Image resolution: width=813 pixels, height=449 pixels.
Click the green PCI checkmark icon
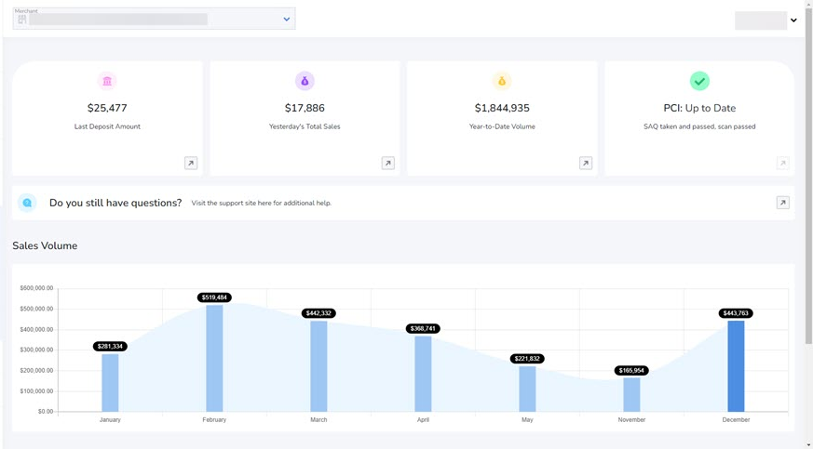point(699,81)
